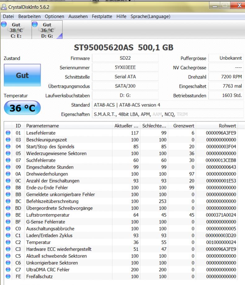
Task: Open the Sprache(Language) menu
Action: tap(150, 16)
